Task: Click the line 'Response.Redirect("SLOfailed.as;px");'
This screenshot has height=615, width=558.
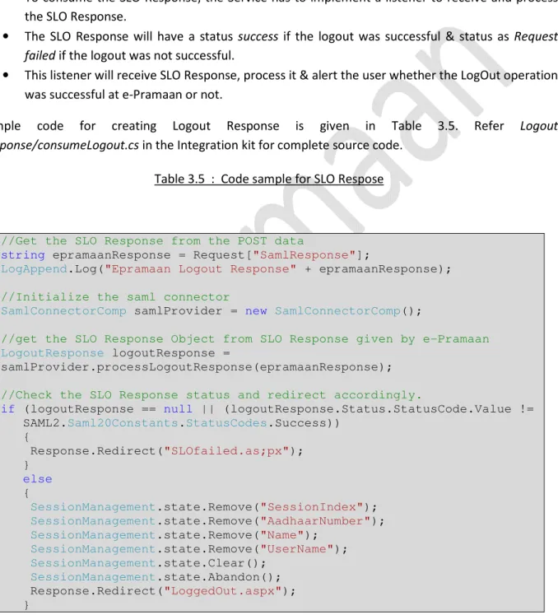Action: (x=166, y=451)
